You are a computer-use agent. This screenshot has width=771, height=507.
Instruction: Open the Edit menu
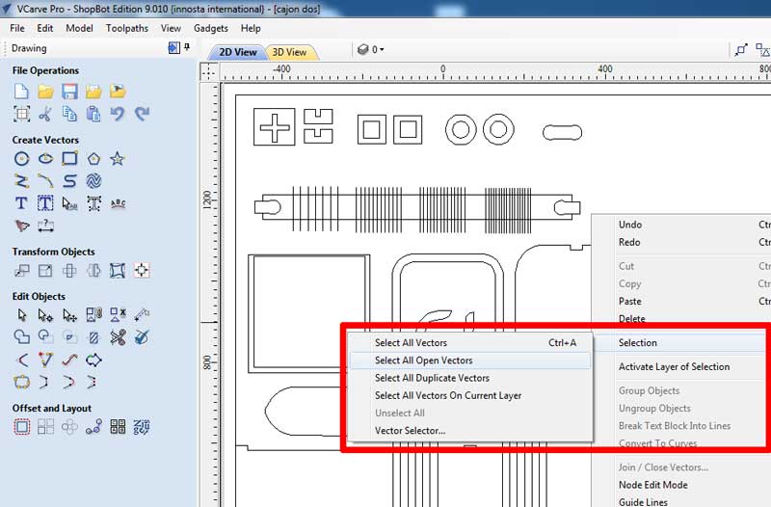pyautogui.click(x=44, y=28)
